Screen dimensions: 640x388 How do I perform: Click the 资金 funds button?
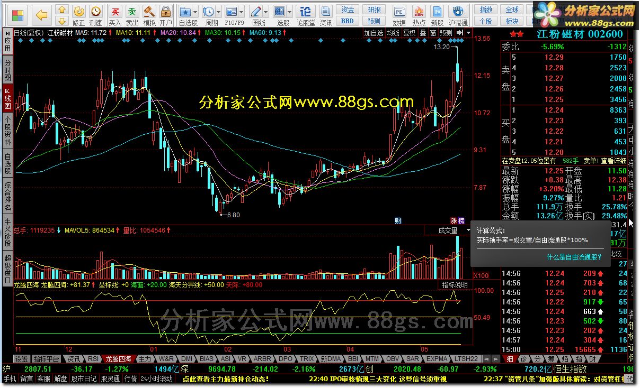point(348,10)
